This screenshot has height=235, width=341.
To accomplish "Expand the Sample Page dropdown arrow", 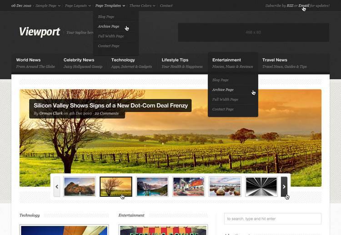I will click(59, 6).
